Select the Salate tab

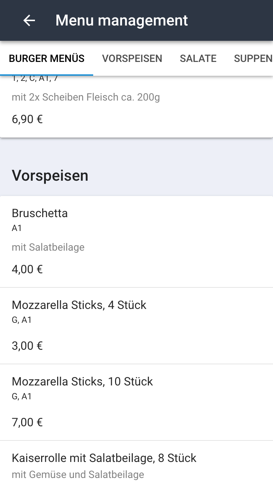198,58
